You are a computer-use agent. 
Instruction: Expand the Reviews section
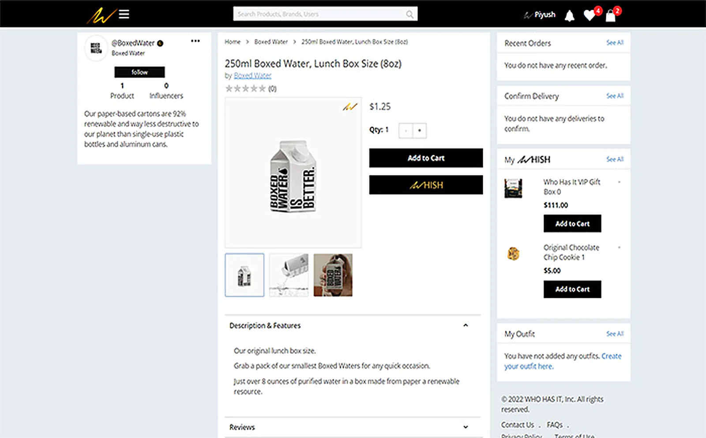[x=466, y=427]
